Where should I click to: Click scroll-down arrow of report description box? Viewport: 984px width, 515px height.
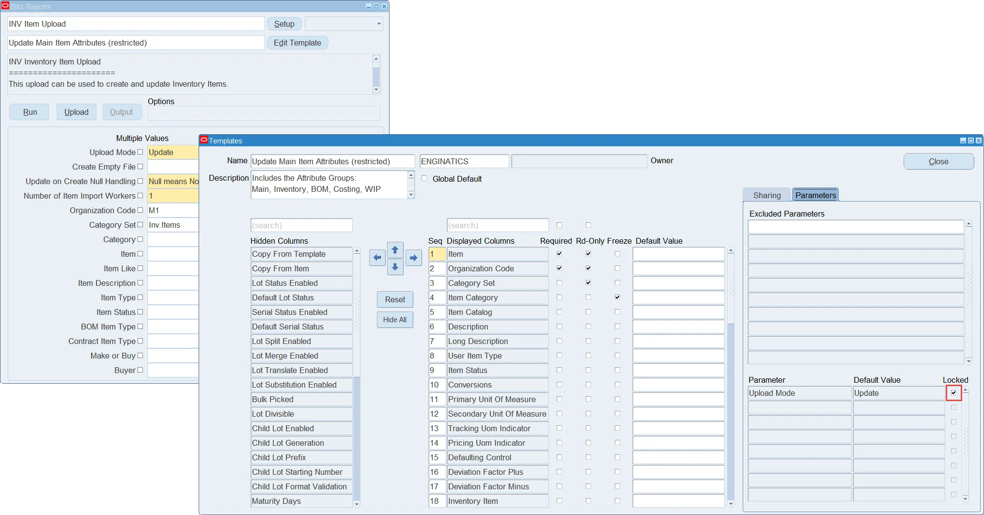coord(376,90)
